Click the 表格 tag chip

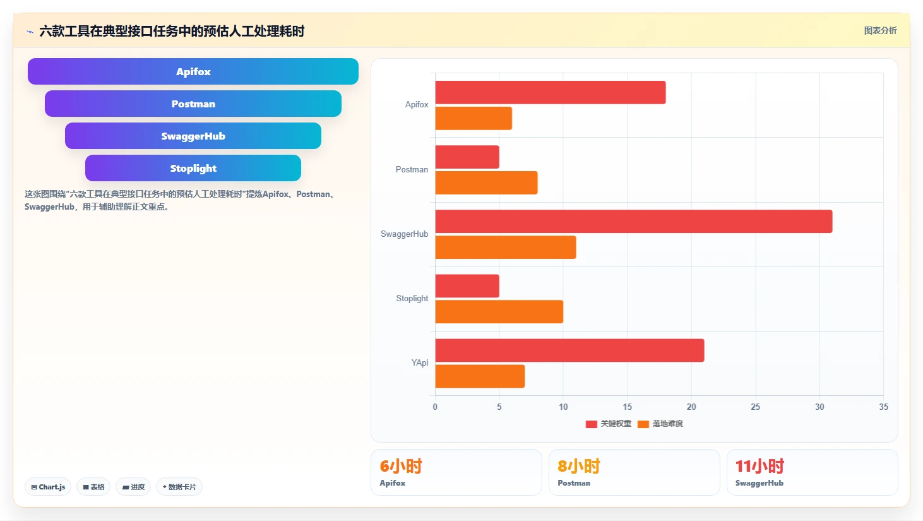coord(93,487)
